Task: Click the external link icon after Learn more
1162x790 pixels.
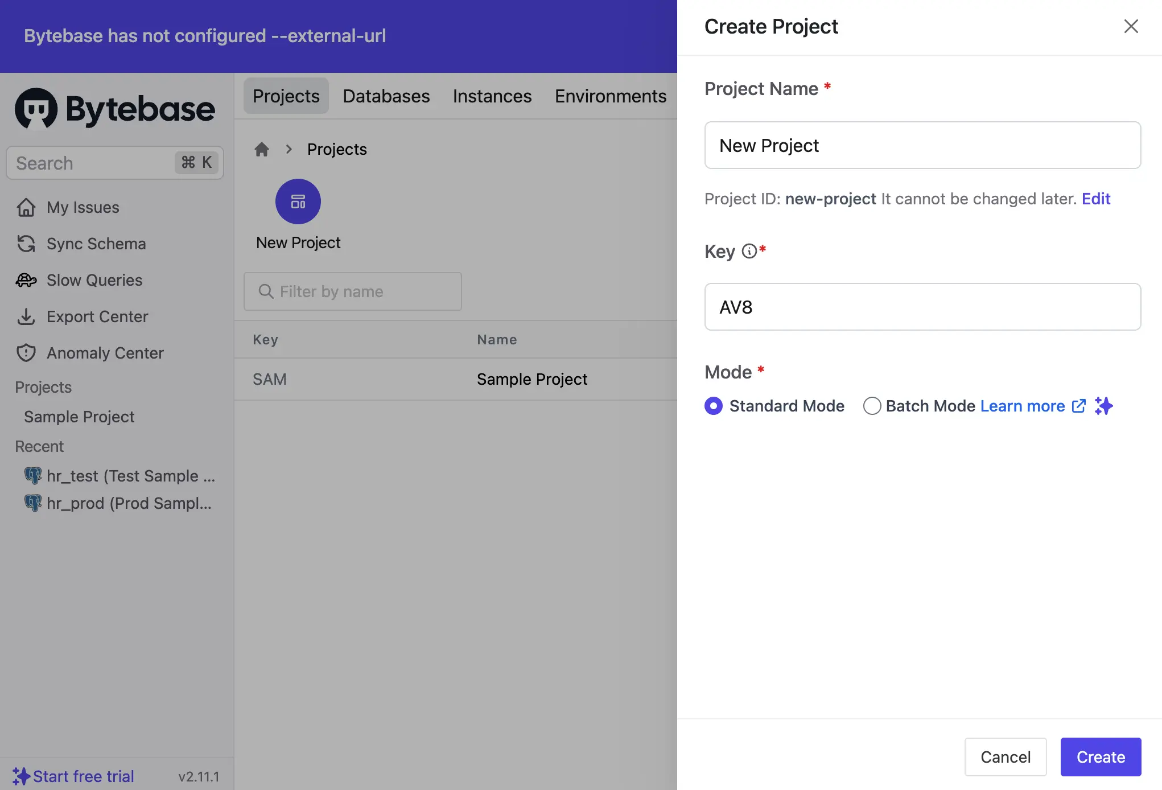Action: coord(1079,406)
